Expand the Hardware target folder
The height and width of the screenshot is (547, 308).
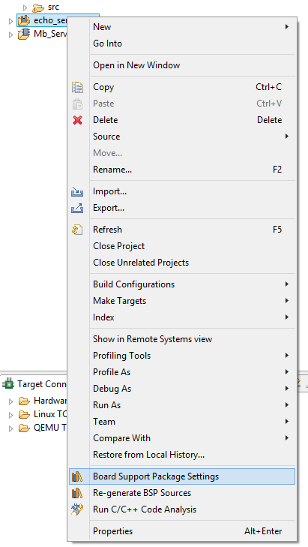point(10,401)
